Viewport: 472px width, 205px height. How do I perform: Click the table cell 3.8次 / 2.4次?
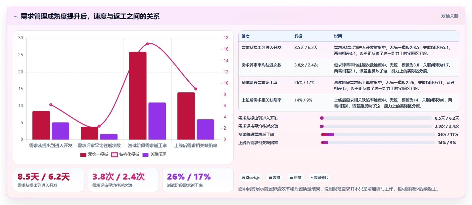point(306,65)
